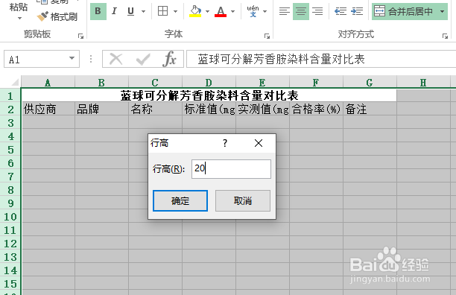This screenshot has height=295, width=456.
Task: Increase indent icon
Action: pyautogui.click(x=357, y=11)
